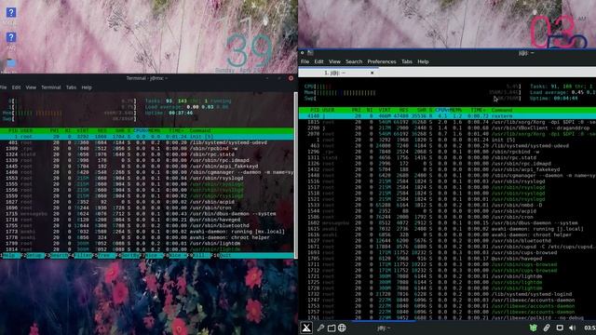Screen dimensions: 596x335
Task: Open Edit menu in left Terminal window
Action: click(16, 87)
